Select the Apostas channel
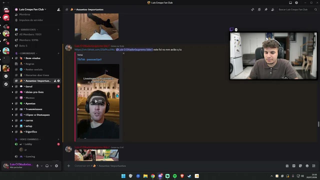The width and height of the screenshot is (320, 180). point(37,103)
